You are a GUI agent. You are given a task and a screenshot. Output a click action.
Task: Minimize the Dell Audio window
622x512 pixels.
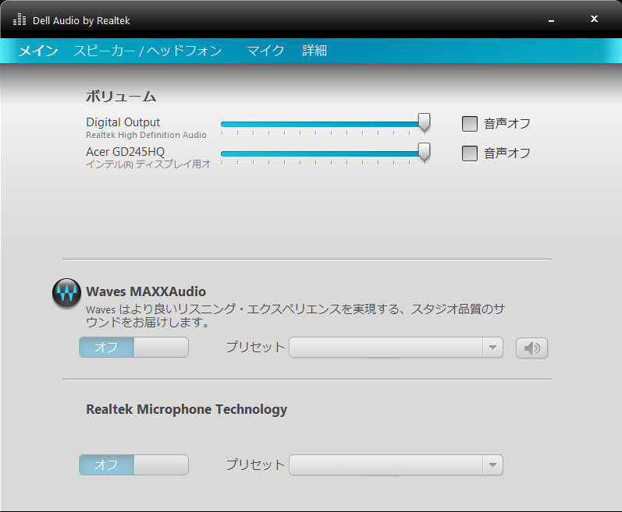click(551, 20)
